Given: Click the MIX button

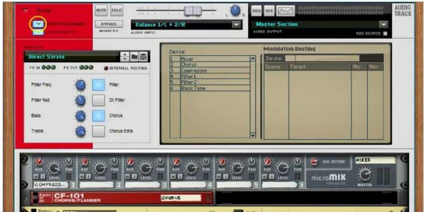Looking at the screenshot, I should (269, 11).
